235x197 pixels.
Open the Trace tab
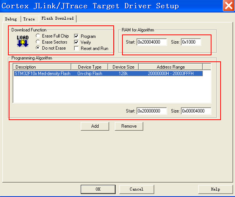point(29,19)
